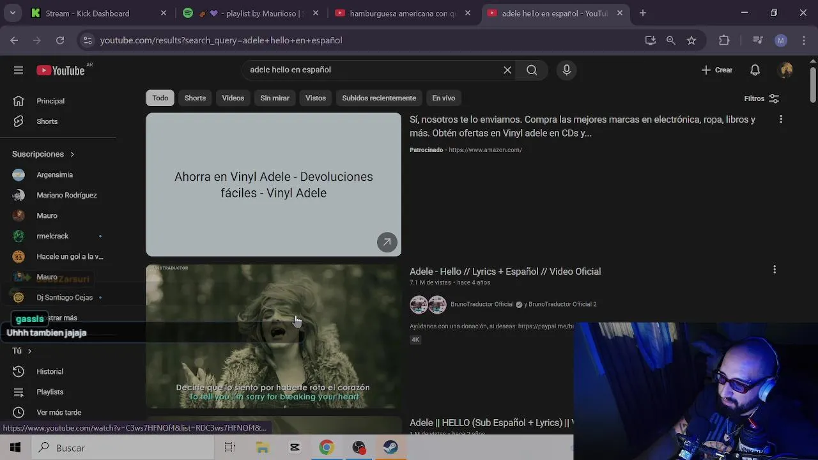The width and height of the screenshot is (818, 460).
Task: Open Steam from the taskbar
Action: tap(390, 448)
